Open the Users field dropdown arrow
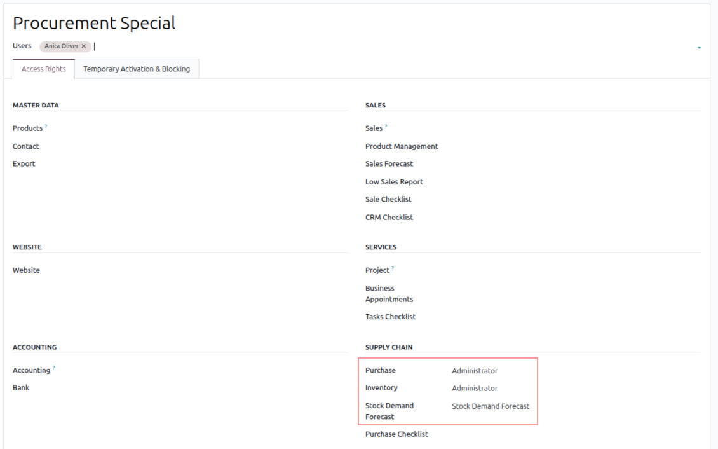Viewport: 718px width, 449px height. (699, 48)
